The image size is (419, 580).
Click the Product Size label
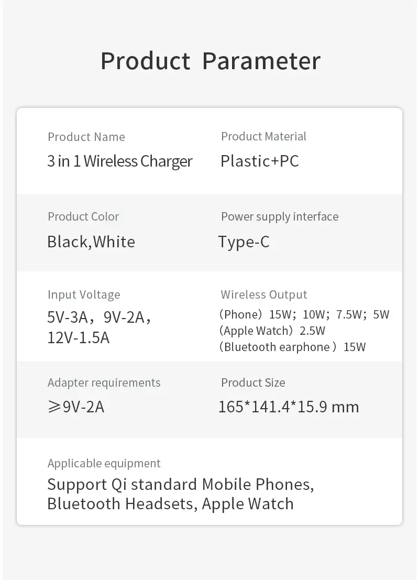253,383
